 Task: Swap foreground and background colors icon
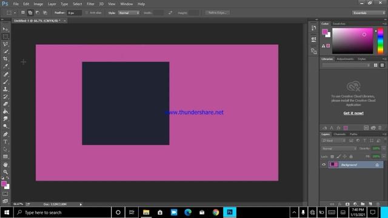pyautogui.click(x=8, y=178)
